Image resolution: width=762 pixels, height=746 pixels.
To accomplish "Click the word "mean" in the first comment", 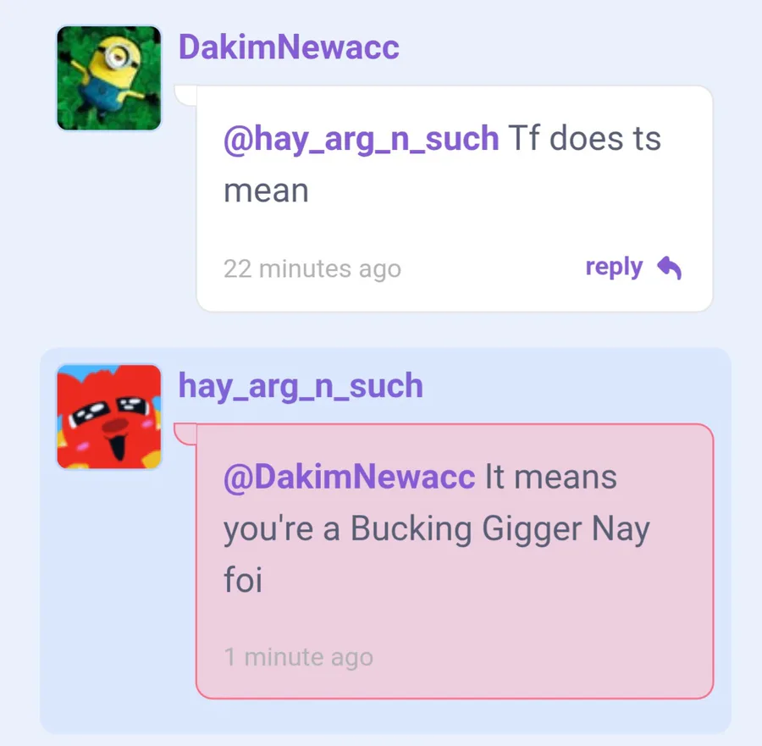I will pos(266,191).
